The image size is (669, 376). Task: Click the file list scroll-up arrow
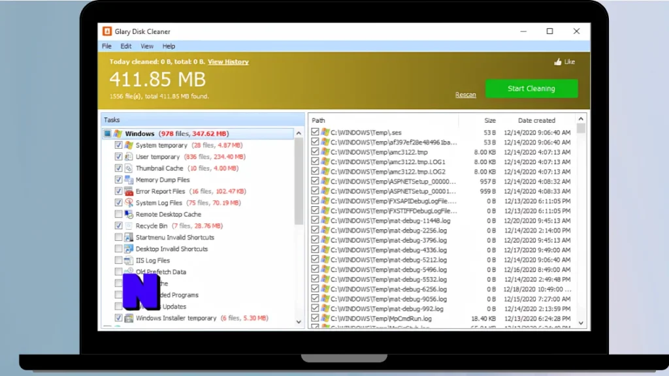coord(581,119)
